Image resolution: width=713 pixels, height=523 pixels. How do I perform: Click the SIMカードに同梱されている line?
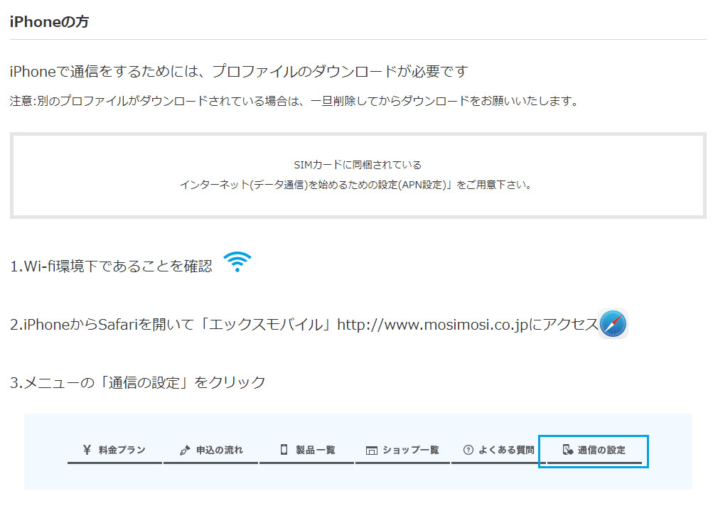pos(358,164)
